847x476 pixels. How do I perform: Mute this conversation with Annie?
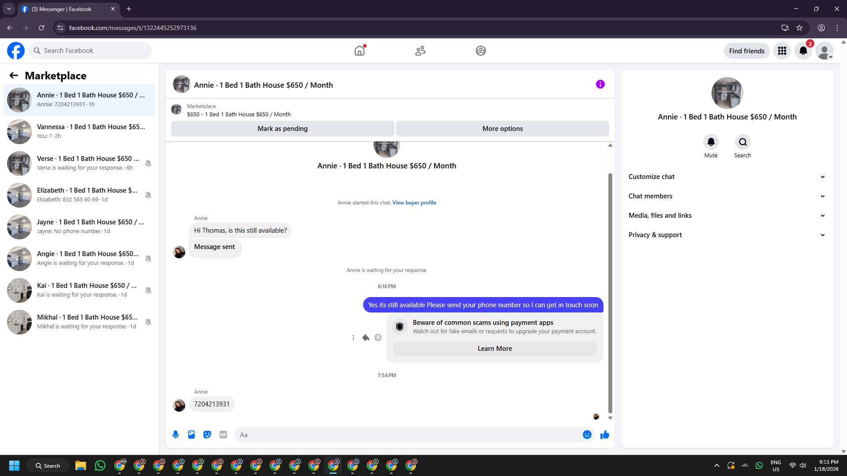[711, 142]
